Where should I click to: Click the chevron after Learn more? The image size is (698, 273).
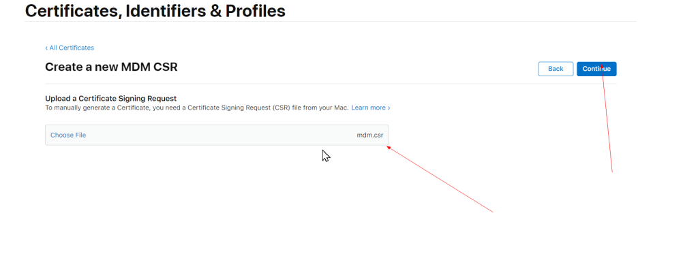(x=389, y=108)
